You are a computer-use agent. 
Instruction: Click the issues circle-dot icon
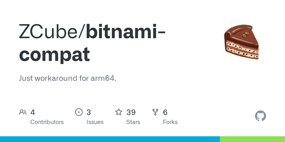click(x=79, y=112)
